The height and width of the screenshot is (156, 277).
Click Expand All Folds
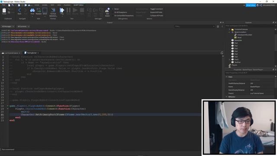pos(156,12)
